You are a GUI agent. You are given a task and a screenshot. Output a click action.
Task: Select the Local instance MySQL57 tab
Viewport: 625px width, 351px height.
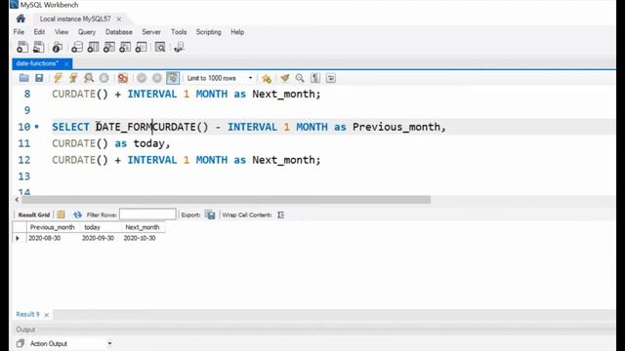tap(75, 19)
